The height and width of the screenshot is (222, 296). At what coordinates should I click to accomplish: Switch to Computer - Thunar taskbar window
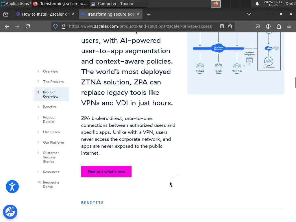tap(118, 3)
